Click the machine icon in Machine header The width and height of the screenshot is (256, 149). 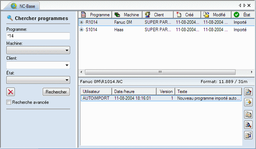117,15
